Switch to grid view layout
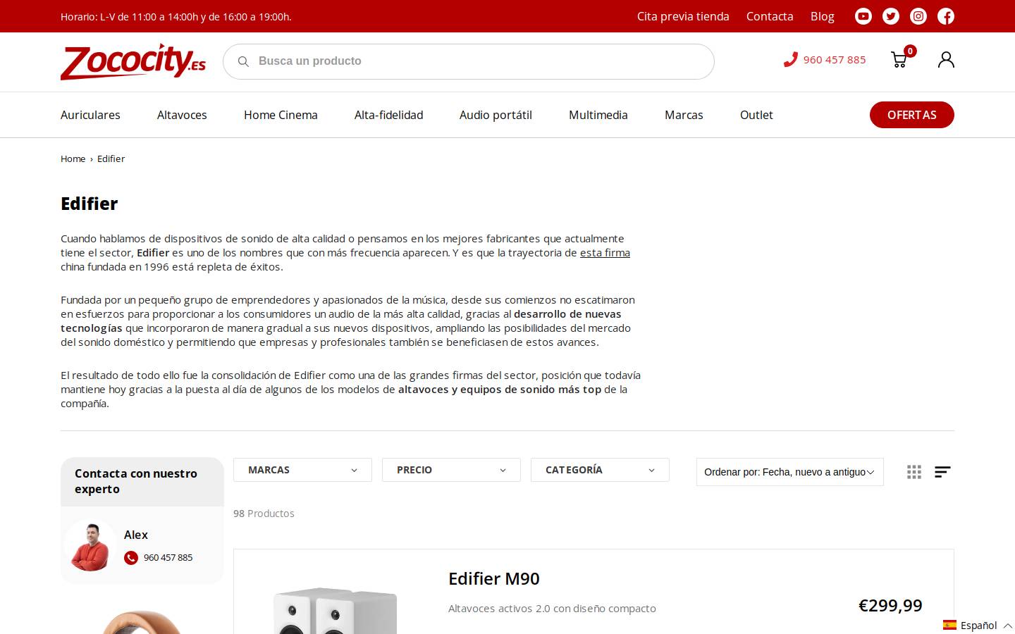Viewport: 1015px width, 634px height. pyautogui.click(x=914, y=472)
